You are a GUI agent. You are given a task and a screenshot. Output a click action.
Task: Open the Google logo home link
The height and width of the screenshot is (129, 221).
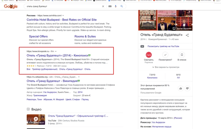coord(11,6)
